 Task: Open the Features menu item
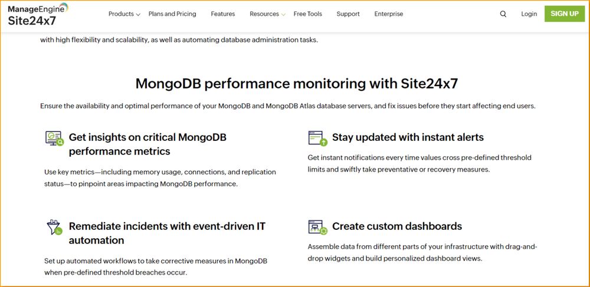(222, 14)
